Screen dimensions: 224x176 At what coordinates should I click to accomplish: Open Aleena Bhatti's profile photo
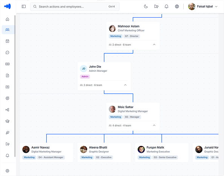click(x=84, y=149)
